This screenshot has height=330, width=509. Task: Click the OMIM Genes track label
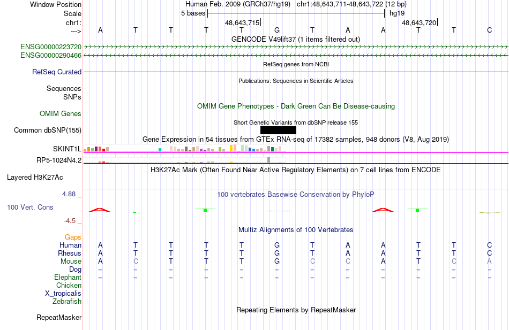pos(61,113)
